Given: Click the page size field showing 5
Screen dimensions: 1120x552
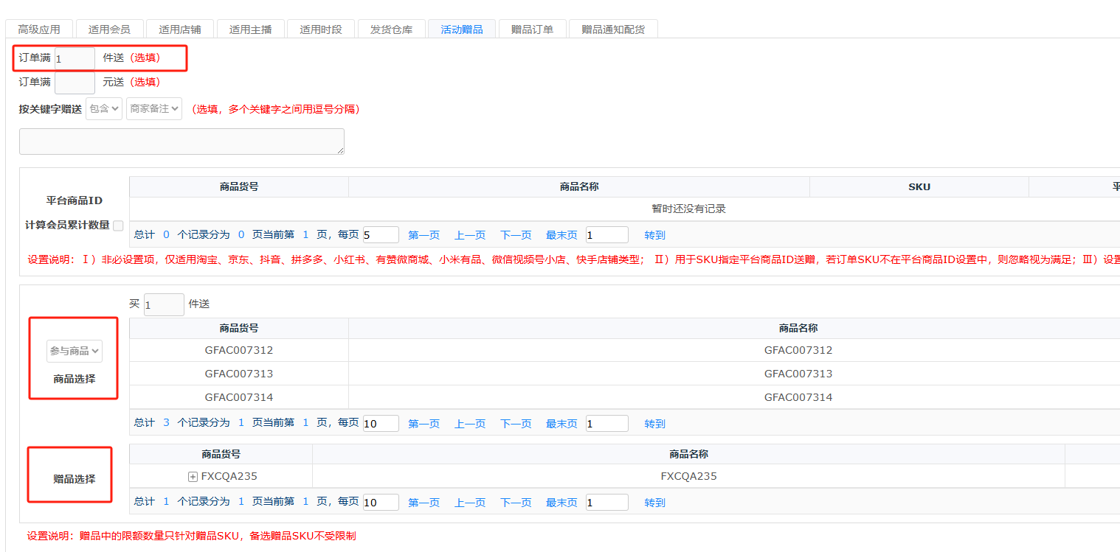Looking at the screenshot, I should (x=381, y=235).
